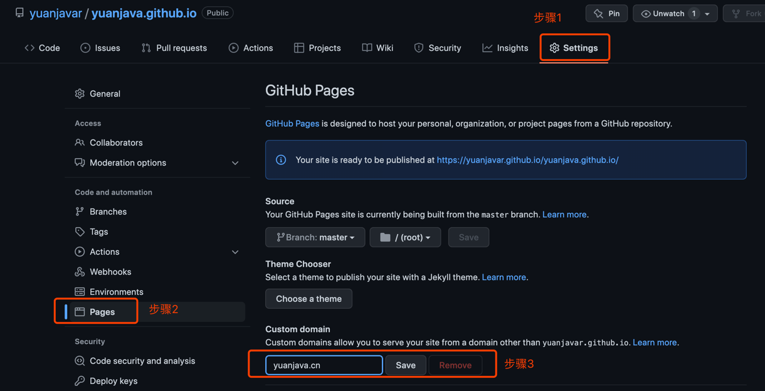765x391 pixels.
Task: Open Deploy keys settings
Action: pos(113,381)
